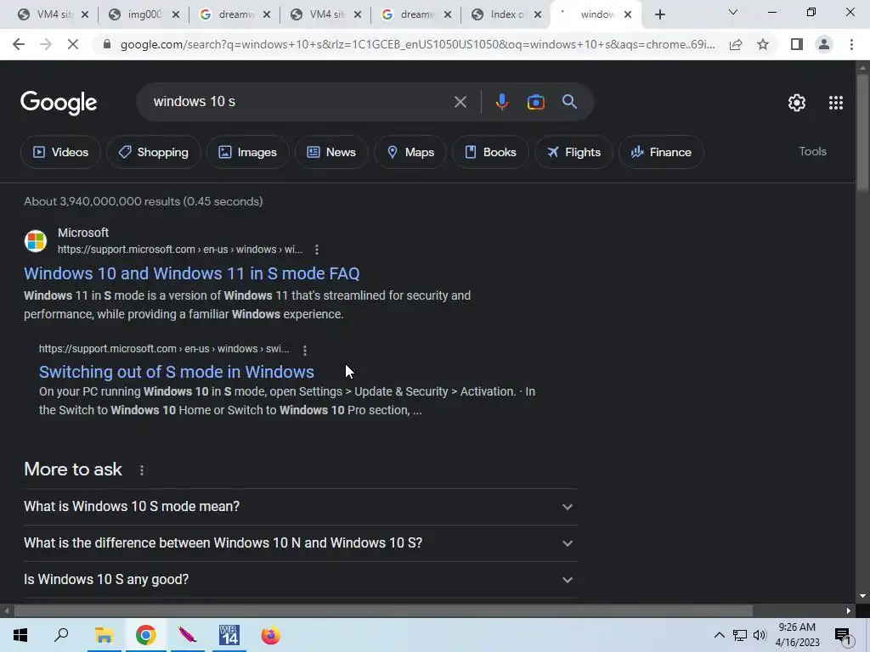Show hidden system tray icons
The image size is (870, 652).
click(x=719, y=635)
